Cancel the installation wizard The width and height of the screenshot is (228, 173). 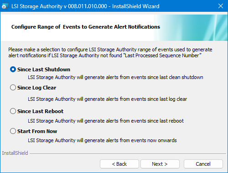pyautogui.click(x=203, y=164)
